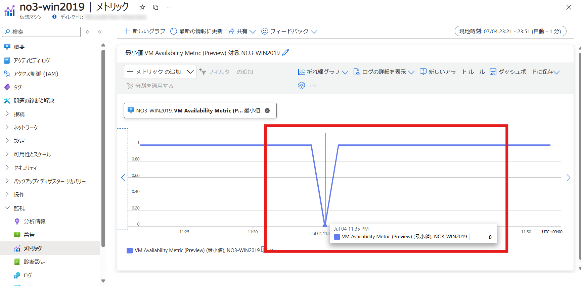The image size is (581, 286).
Task: Open dropdown arrow next to メトリック の追加
Action: tap(190, 72)
